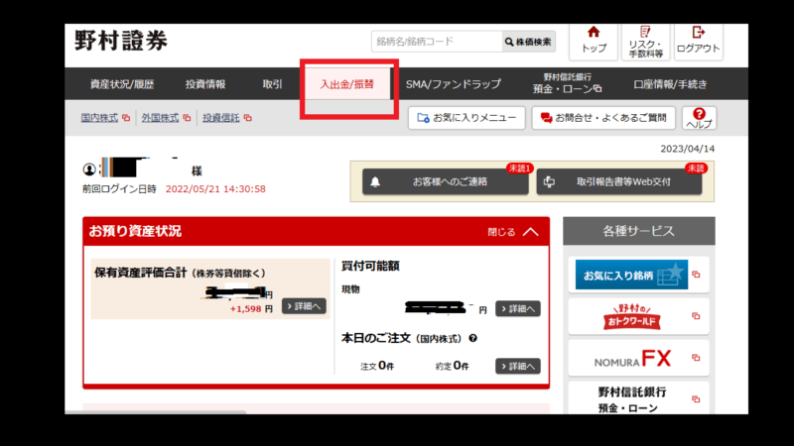This screenshot has width=794, height=446.
Task: Follow the 投資信託 link
Action: (220, 118)
